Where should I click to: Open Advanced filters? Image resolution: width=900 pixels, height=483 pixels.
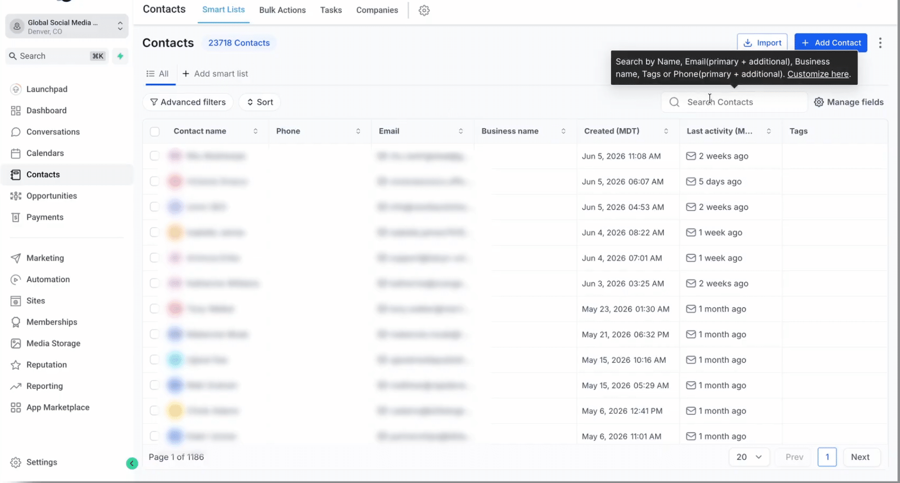(188, 102)
